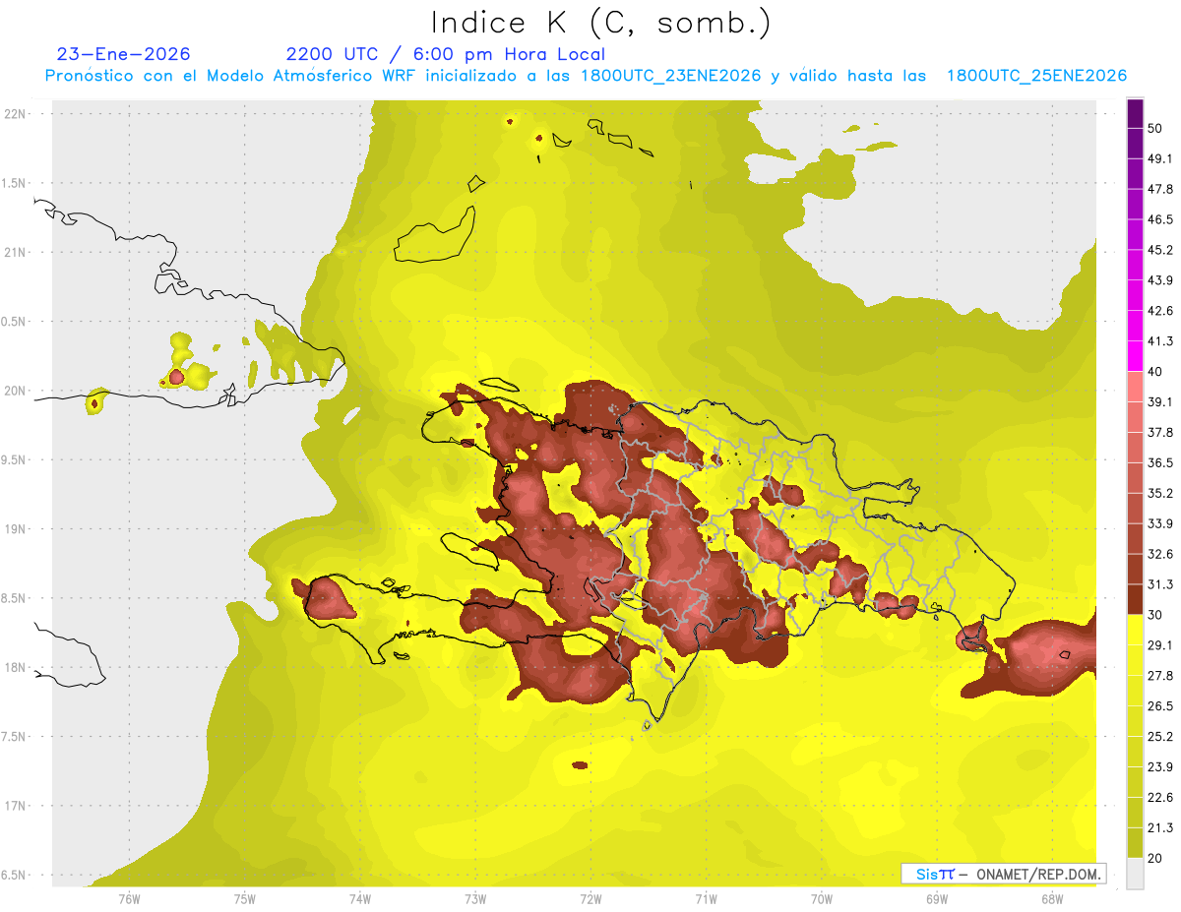This screenshot has height=912, width=1181.
Task: Click the colorbar value 45.2
Action: tap(1160, 250)
